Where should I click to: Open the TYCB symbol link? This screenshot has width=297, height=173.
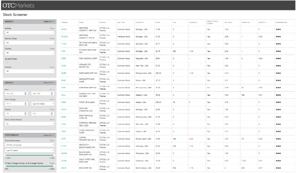click(64, 44)
